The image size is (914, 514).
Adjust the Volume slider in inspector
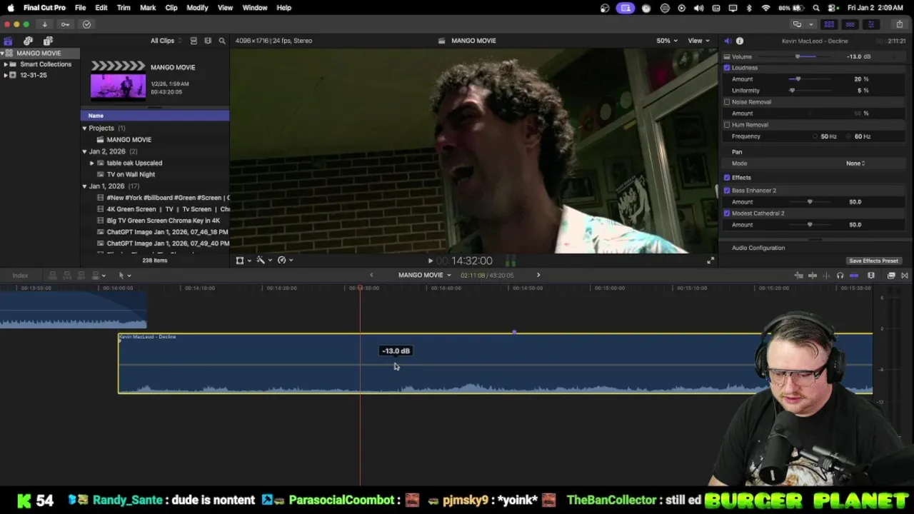pyautogui.click(x=798, y=56)
